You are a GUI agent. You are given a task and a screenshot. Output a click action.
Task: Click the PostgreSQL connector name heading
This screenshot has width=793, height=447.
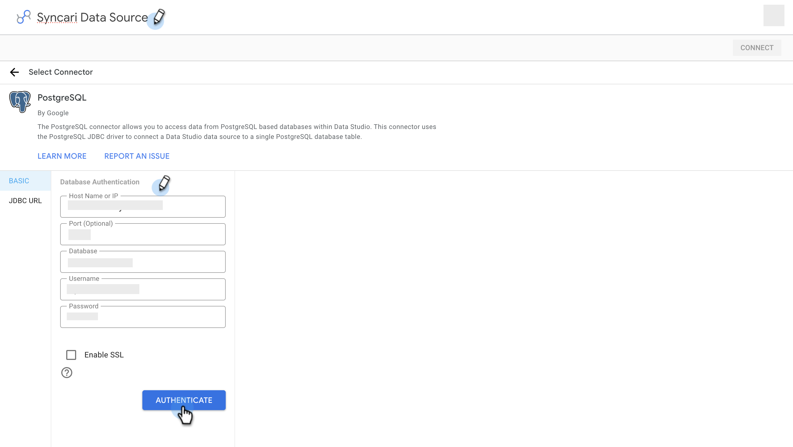click(x=62, y=98)
